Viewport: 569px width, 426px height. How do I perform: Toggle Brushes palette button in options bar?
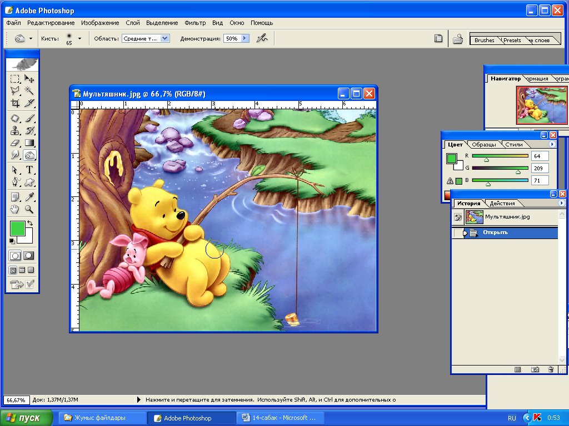point(438,38)
